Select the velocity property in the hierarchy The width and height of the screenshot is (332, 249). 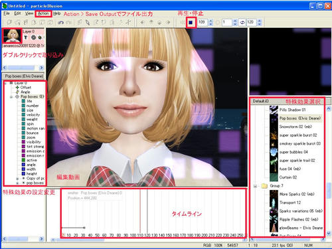tap(33, 115)
